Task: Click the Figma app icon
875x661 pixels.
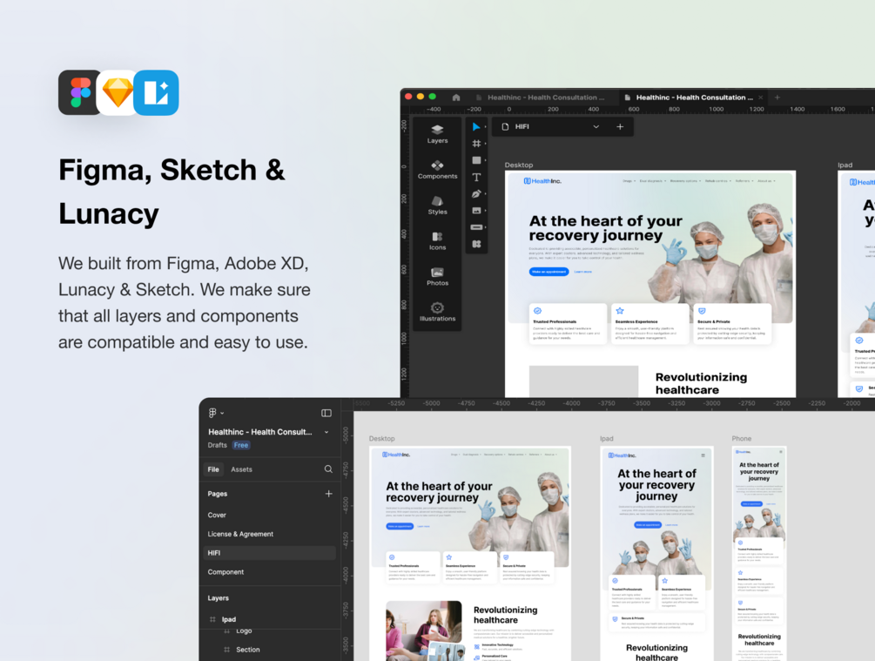Action: (80, 92)
